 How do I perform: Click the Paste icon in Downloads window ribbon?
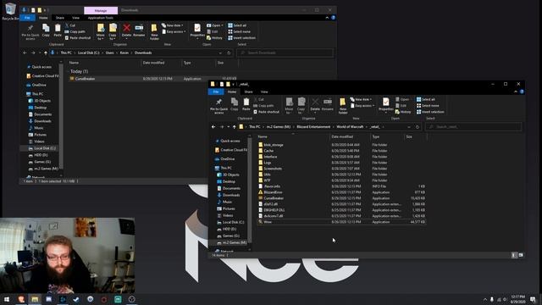click(x=58, y=30)
